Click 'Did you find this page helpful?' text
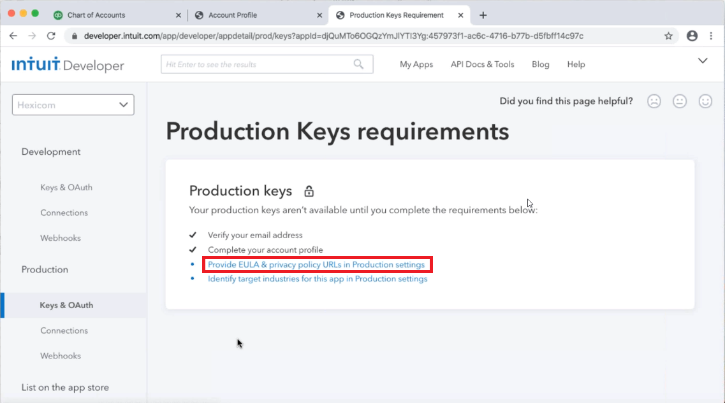725x403 pixels. [566, 101]
